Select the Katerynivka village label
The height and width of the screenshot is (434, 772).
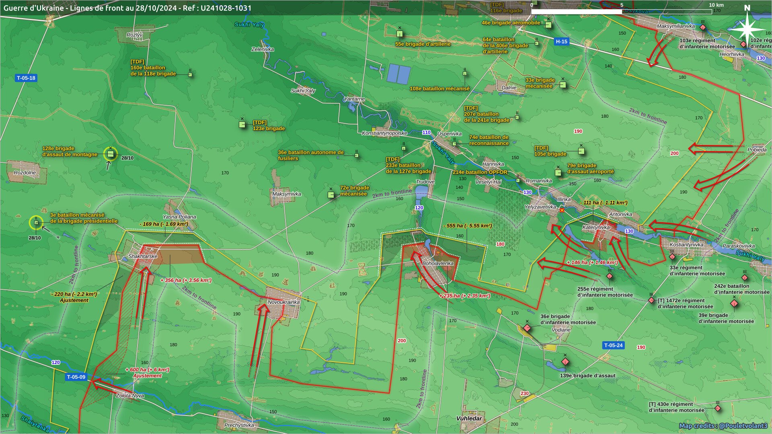(596, 227)
